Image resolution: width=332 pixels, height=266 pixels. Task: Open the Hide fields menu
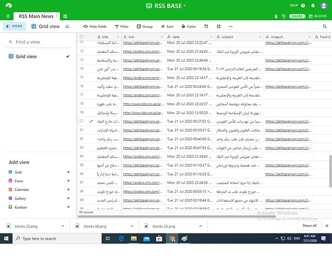tap(95, 26)
